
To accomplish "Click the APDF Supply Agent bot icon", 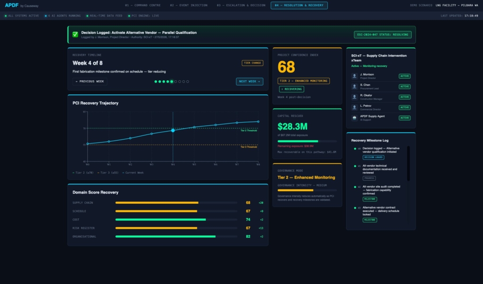I will 355,118.
